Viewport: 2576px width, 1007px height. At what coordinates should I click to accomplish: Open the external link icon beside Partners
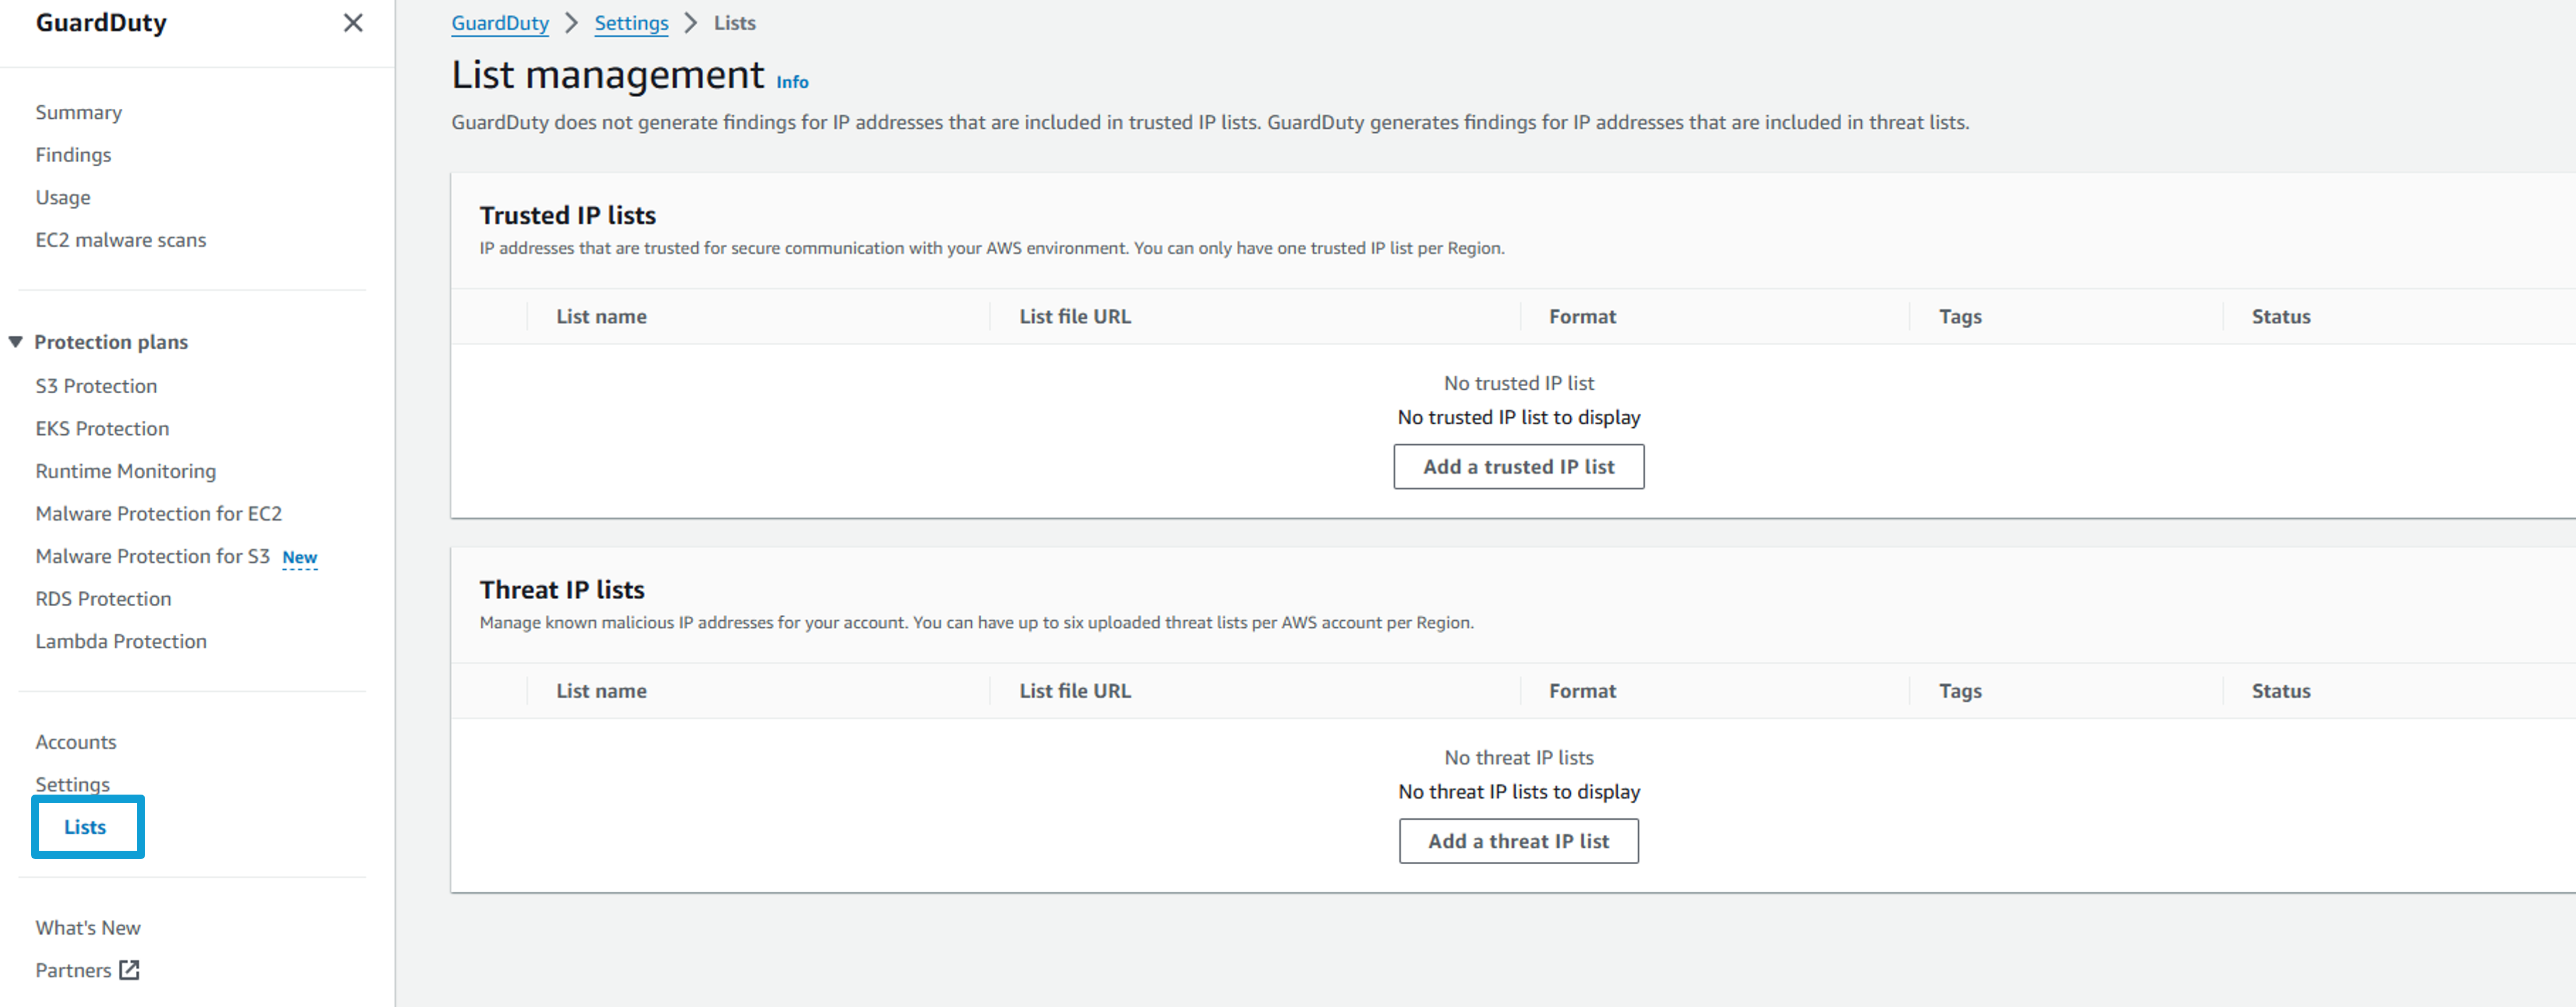(130, 970)
